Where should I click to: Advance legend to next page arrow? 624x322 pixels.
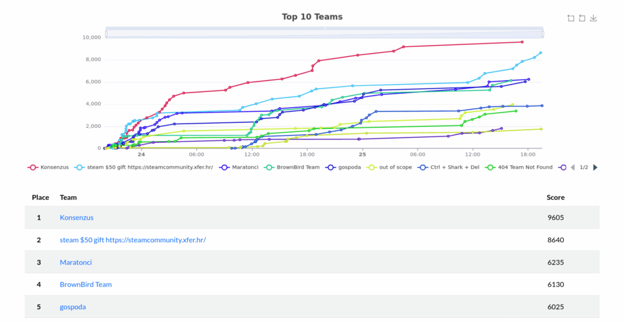595,167
